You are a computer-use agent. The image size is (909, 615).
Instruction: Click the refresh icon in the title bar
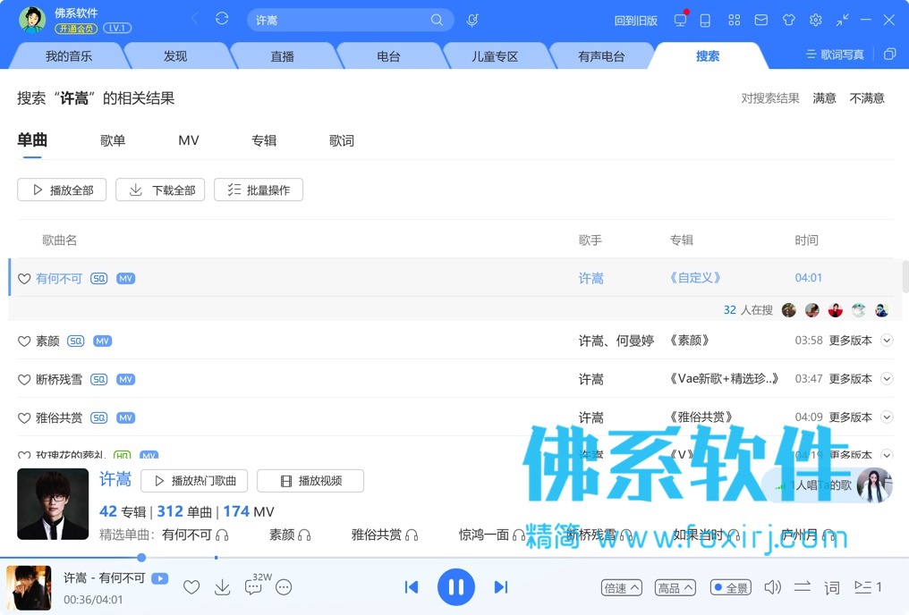[x=222, y=19]
